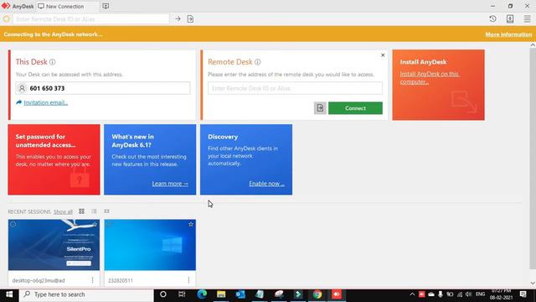Favorite the 232820511 session star

coord(191,224)
